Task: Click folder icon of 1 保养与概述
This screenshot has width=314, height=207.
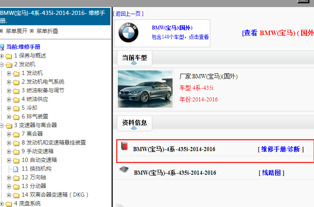Action: click(9, 56)
